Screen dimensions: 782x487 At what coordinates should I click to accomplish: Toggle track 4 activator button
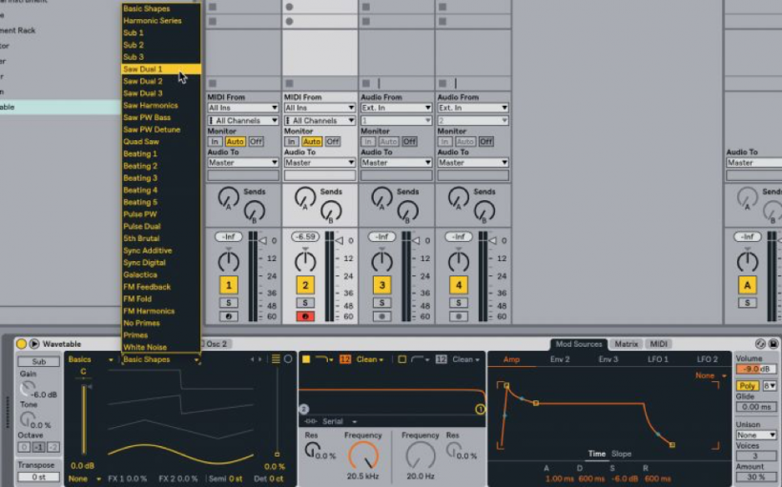pyautogui.click(x=459, y=285)
